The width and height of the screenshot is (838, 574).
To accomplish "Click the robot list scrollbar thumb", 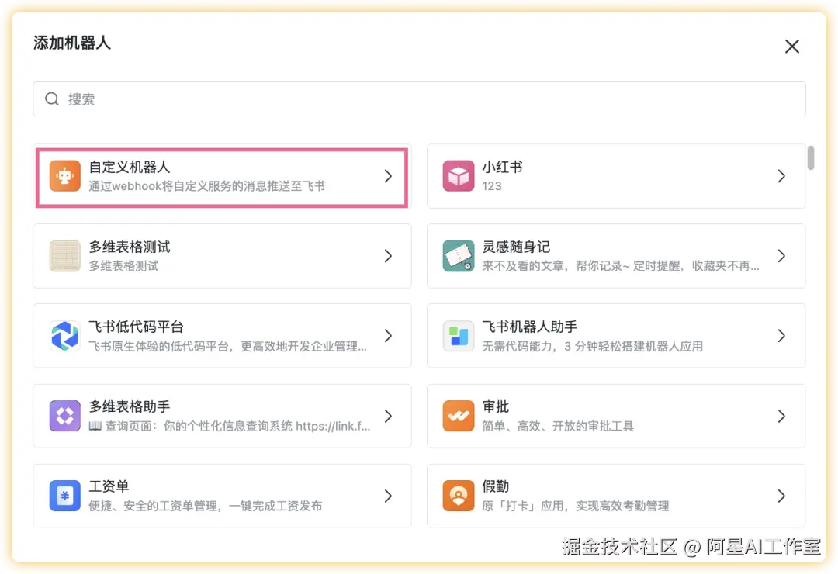I will (x=811, y=157).
